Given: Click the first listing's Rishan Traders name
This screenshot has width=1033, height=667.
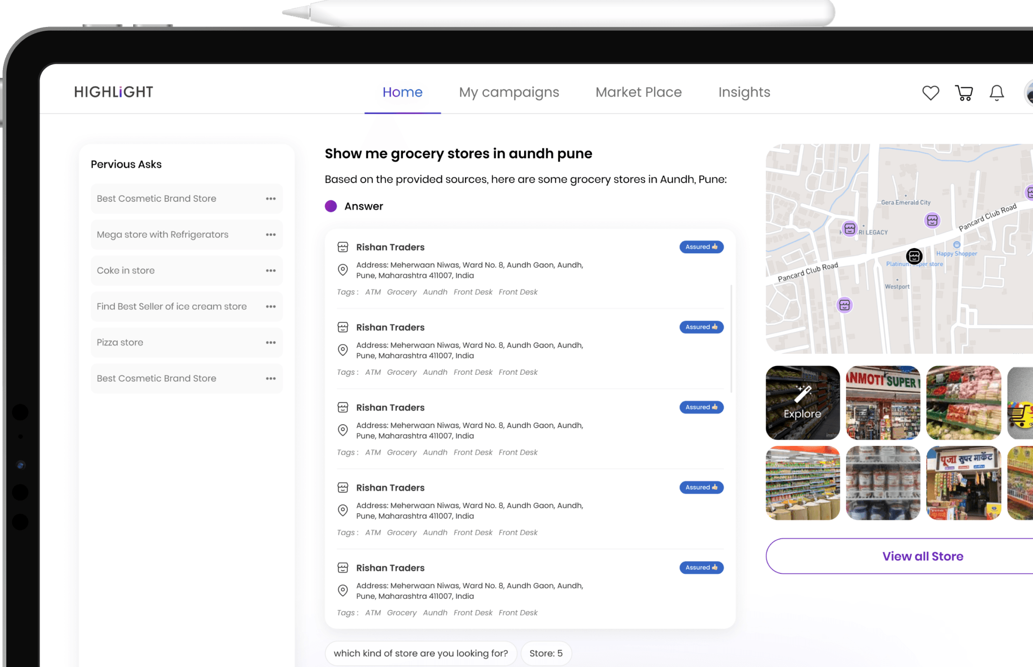Looking at the screenshot, I should pos(390,247).
